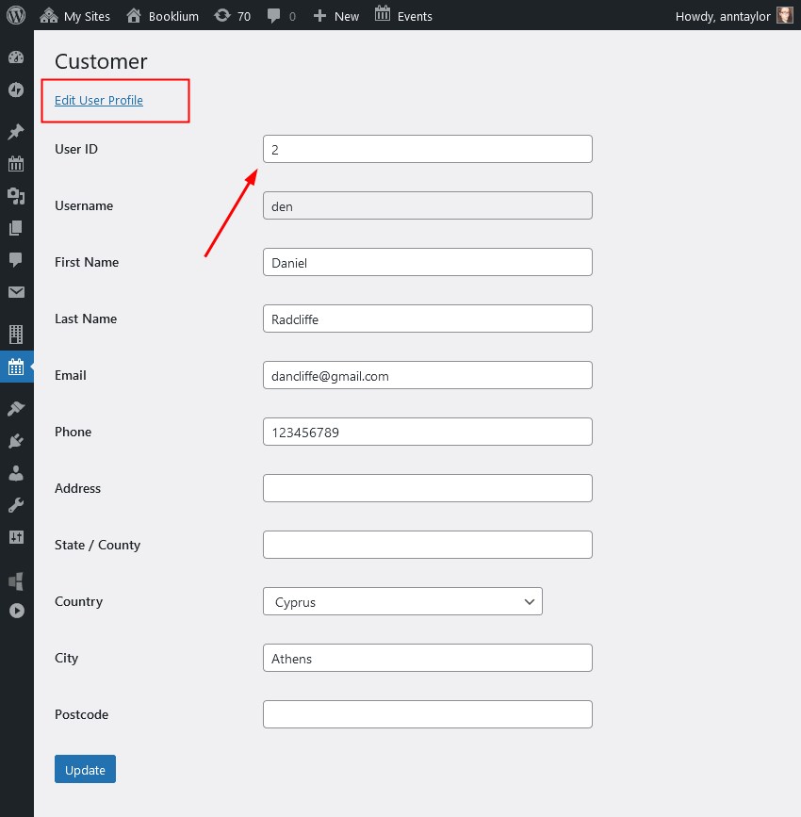Click the empty Address field
Viewport: 801px width, 817px height.
coord(427,488)
